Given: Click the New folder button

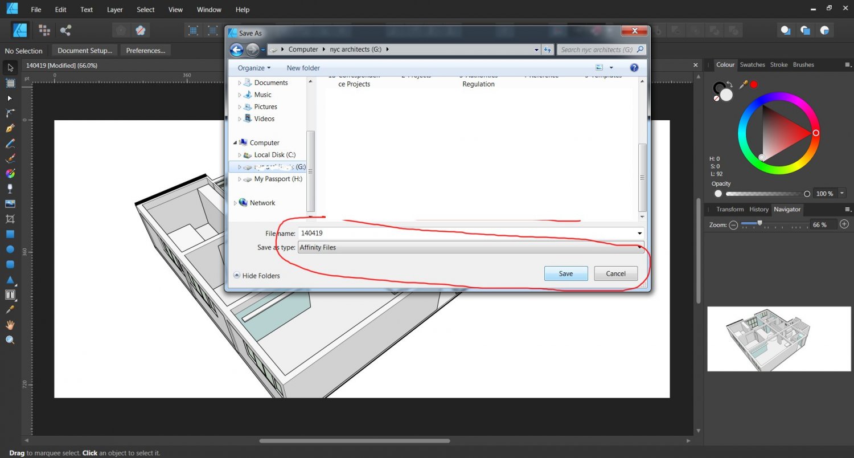Looking at the screenshot, I should pos(303,68).
